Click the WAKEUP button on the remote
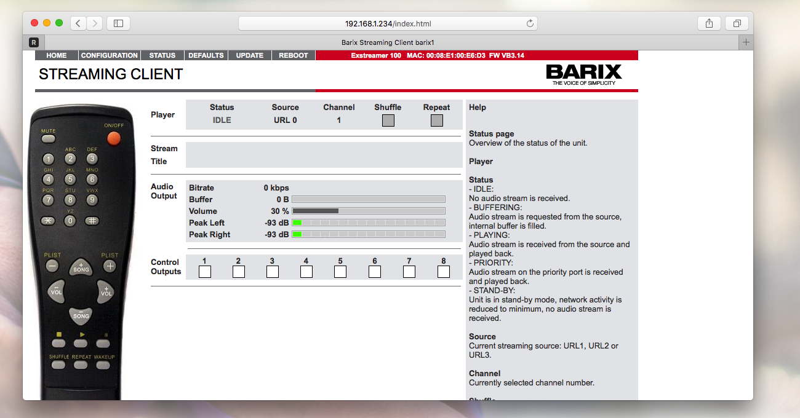This screenshot has width=800, height=418. (x=103, y=365)
